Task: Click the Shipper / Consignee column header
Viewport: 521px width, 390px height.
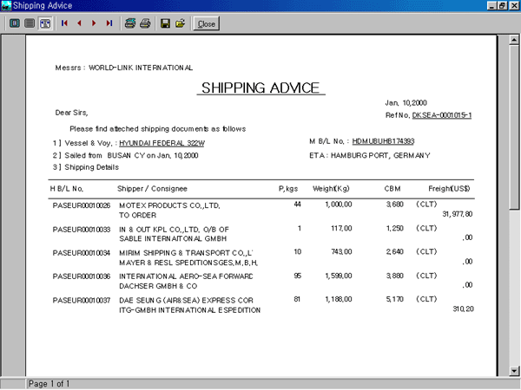Action: [152, 189]
